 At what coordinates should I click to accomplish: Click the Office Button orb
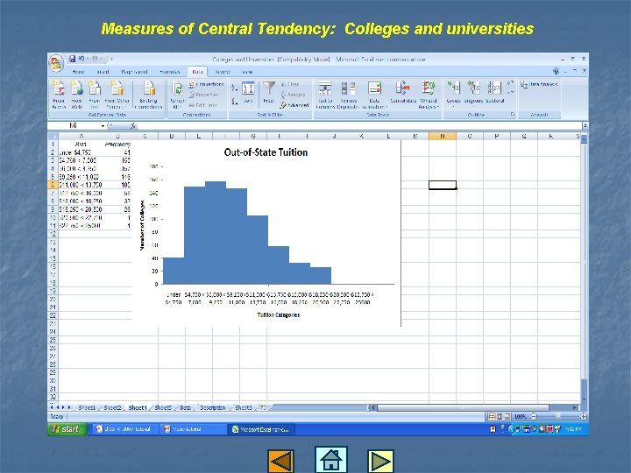56,63
